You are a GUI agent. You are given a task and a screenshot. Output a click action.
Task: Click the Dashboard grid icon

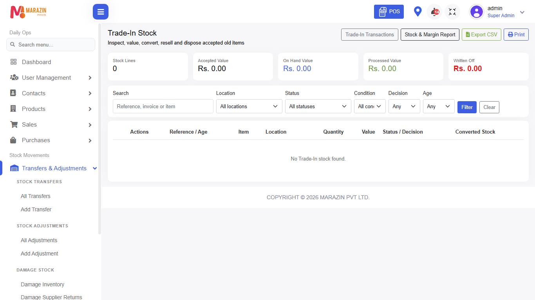tap(14, 62)
